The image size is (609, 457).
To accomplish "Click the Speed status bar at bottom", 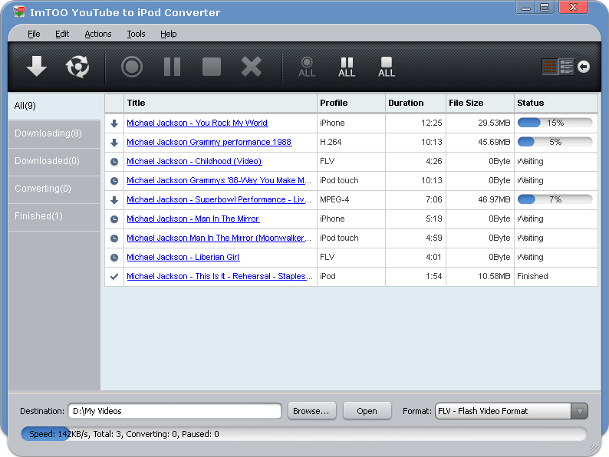I will (304, 434).
